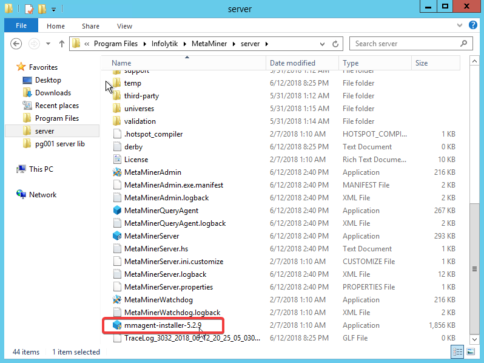Screen dimensions: 484x363
Task: Click the MetaMinerServer application icon
Action: 117,236
